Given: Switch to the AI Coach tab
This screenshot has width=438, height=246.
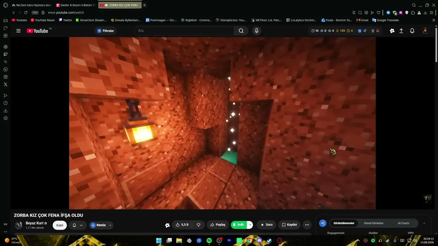Looking at the screenshot, I should 403,223.
